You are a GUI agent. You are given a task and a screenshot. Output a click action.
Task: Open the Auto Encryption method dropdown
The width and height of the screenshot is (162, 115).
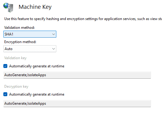pos(30,49)
